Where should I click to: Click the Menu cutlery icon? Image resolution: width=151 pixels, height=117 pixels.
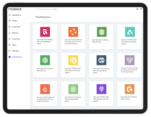[10, 45]
